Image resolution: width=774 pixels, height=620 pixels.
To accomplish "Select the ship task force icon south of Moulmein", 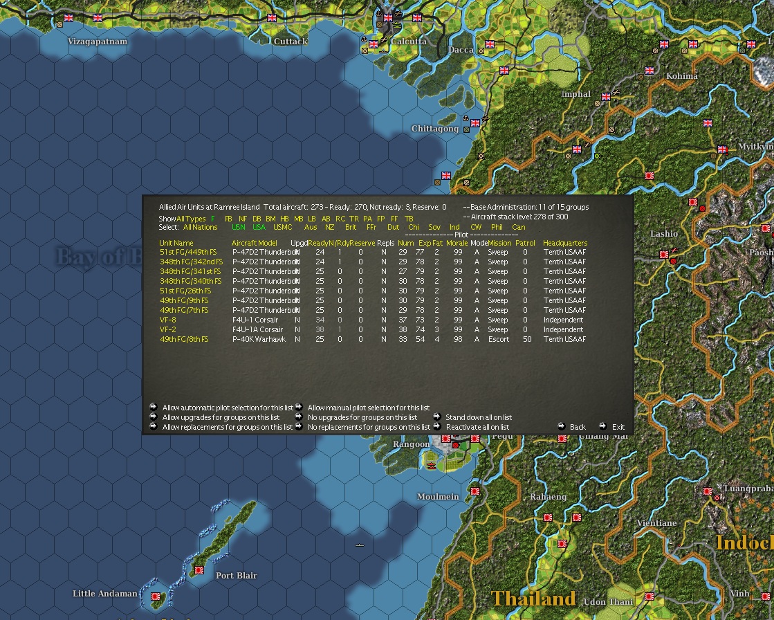I will pyautogui.click(x=360, y=545).
